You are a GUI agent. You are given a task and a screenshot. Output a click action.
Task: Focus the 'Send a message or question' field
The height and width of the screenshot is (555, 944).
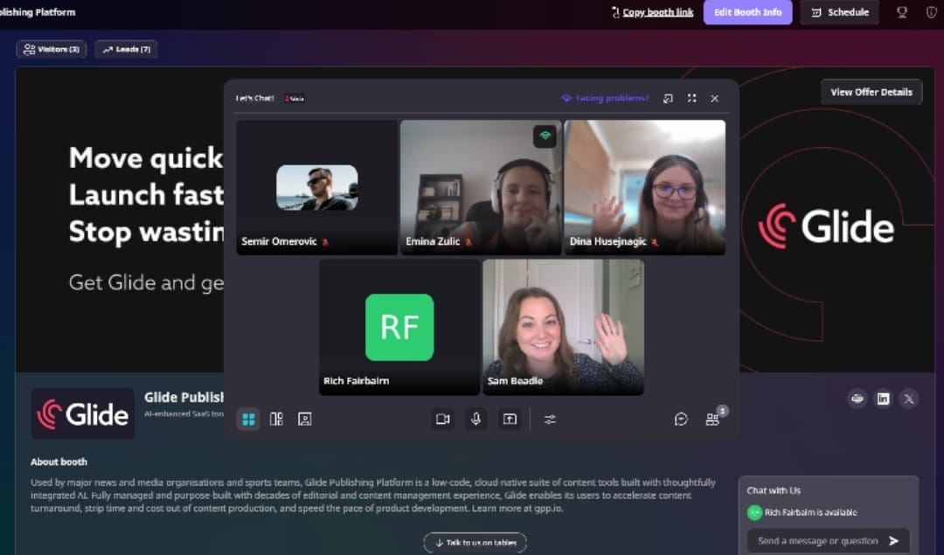[818, 540]
